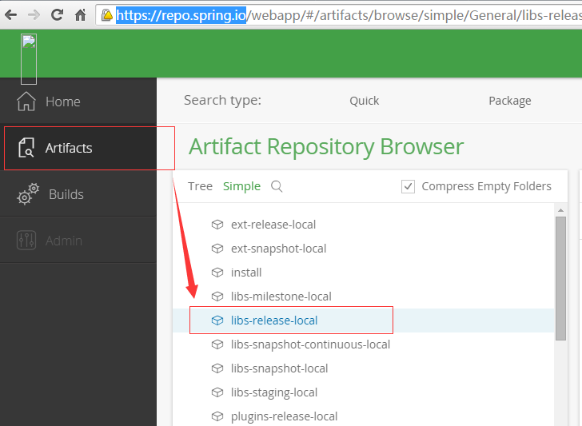
Task: Open Builds in the sidebar
Action: point(78,193)
